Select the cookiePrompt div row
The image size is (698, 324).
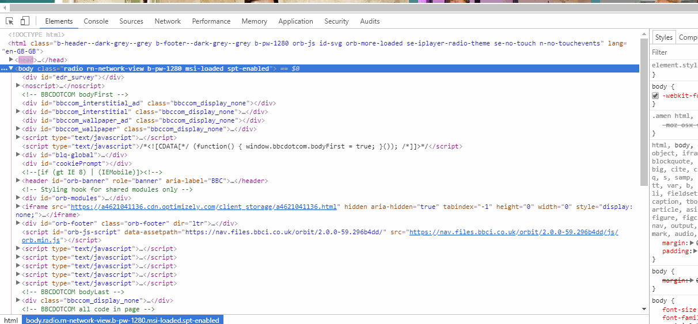77,163
